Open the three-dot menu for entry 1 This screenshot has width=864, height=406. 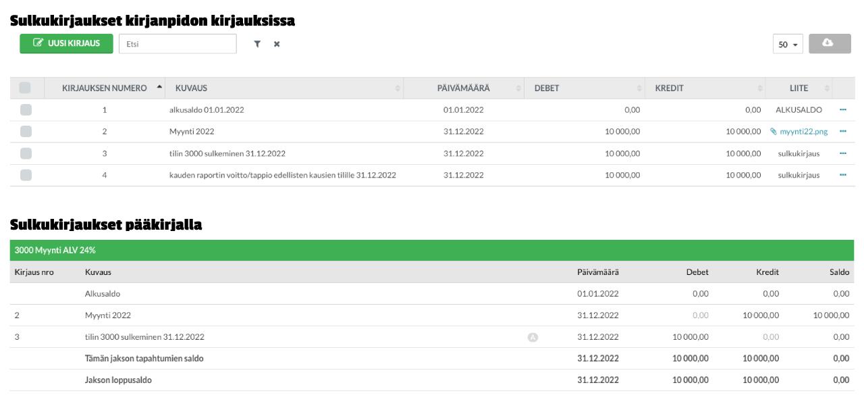point(843,109)
